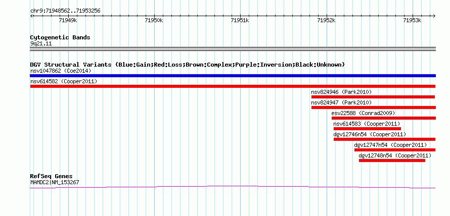450x216 pixels.
Task: Open the dgv12747n54 (Cooper2011) label
Action: pos(391,145)
